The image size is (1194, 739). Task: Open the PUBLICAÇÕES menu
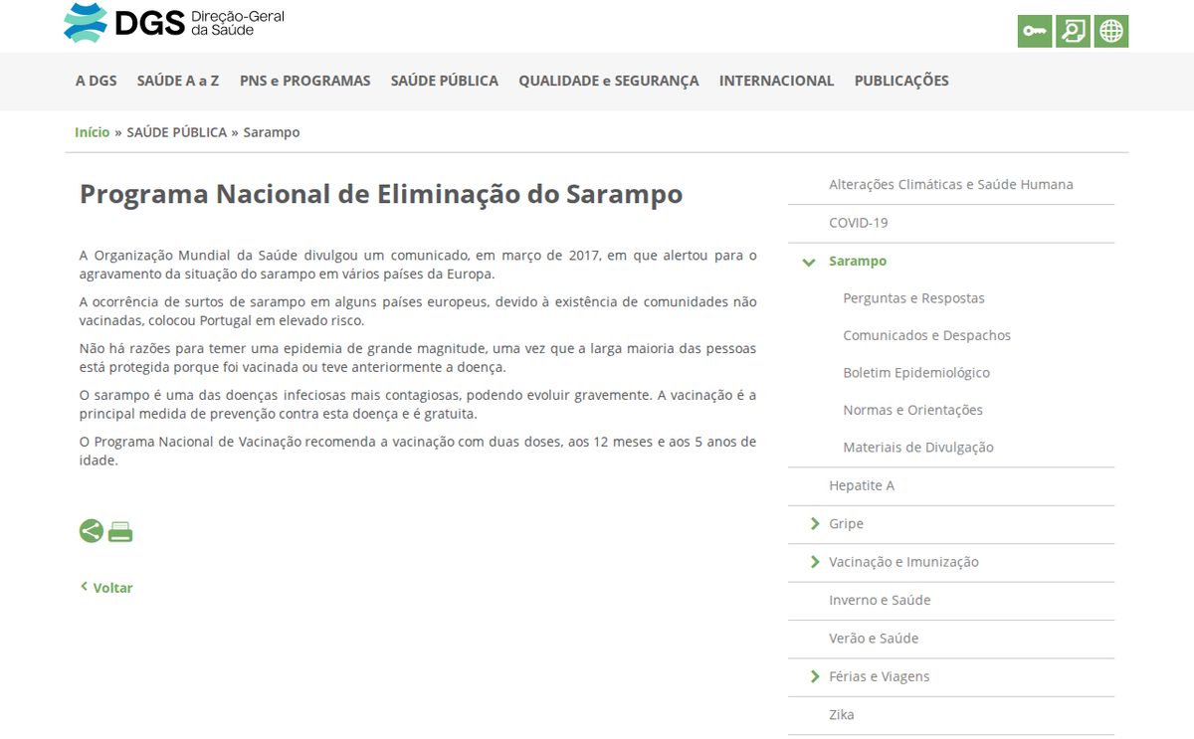click(901, 81)
